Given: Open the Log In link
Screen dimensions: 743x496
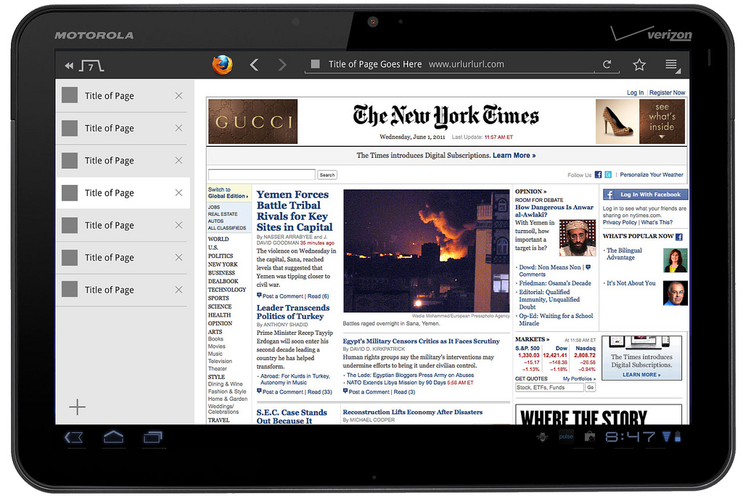Looking at the screenshot, I should click(635, 92).
